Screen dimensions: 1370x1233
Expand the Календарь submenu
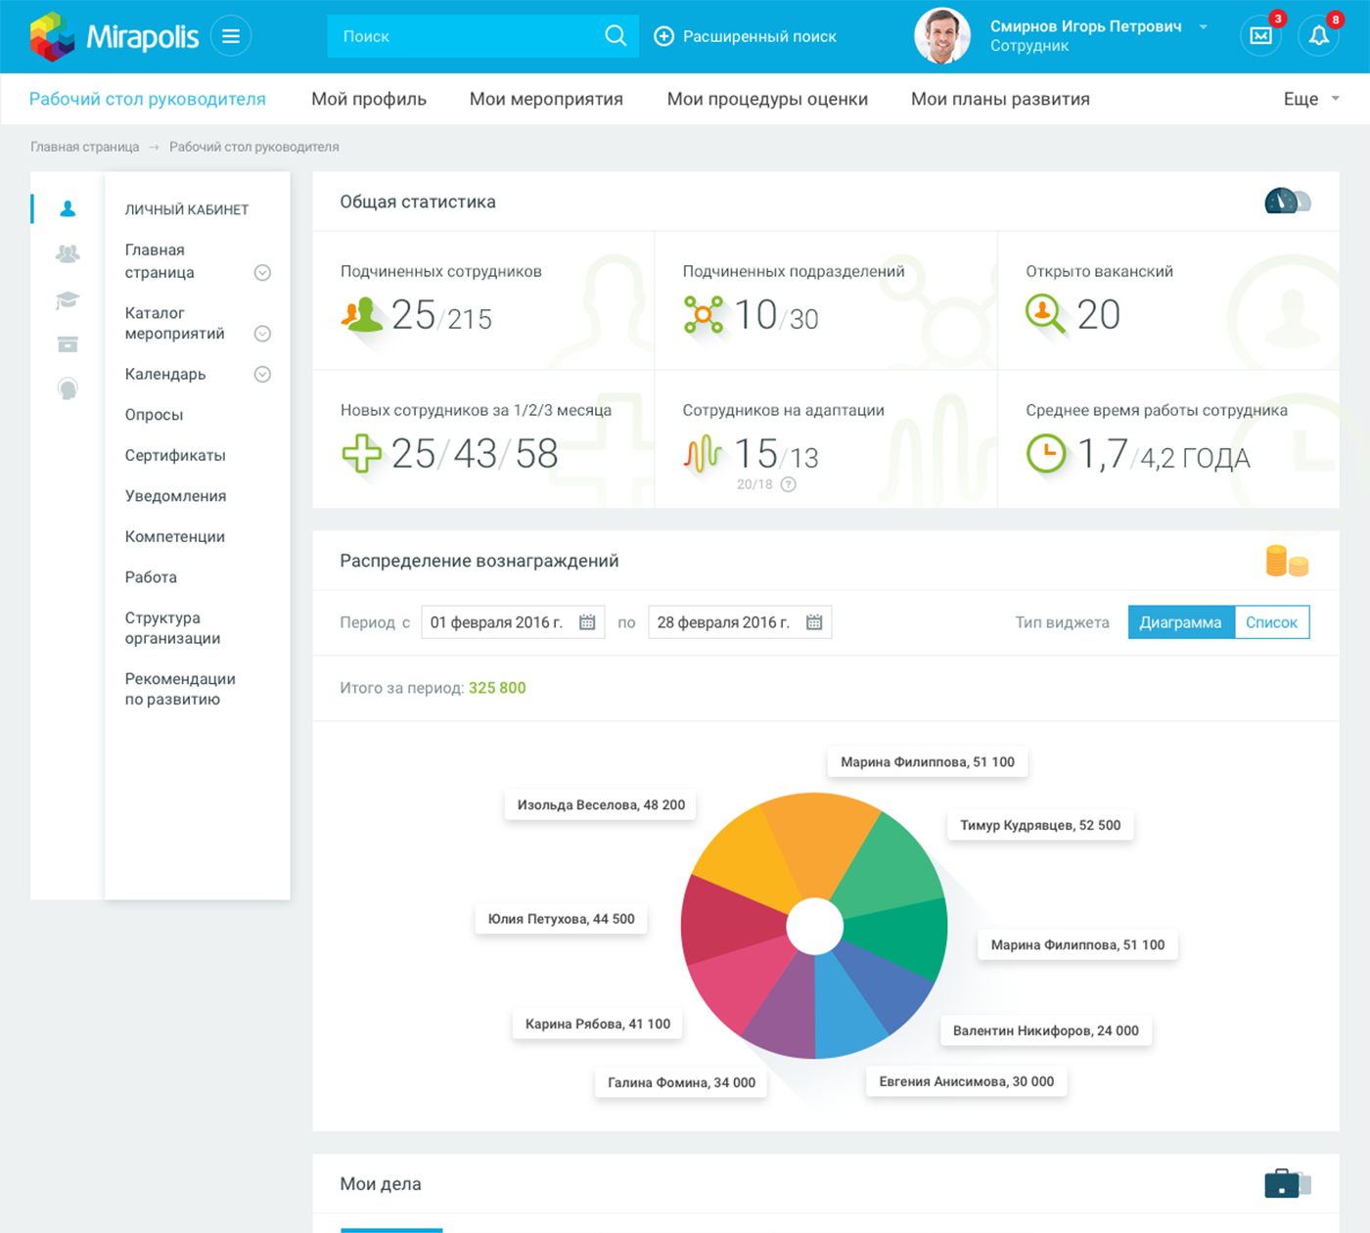point(262,375)
